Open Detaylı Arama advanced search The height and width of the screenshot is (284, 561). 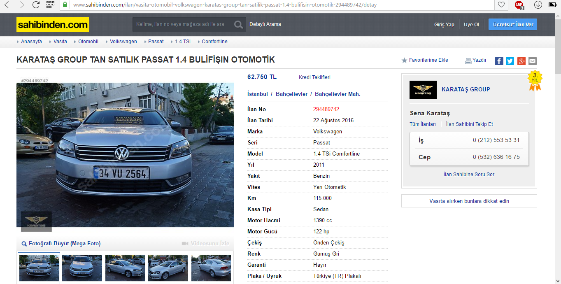click(x=265, y=24)
